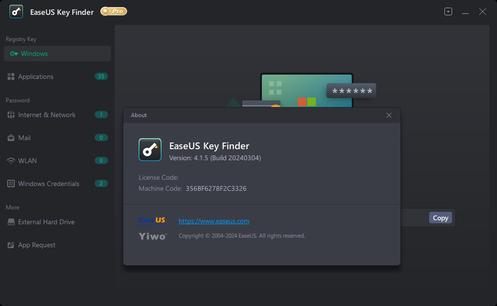Click the WLAN wifi icon

(x=11, y=161)
